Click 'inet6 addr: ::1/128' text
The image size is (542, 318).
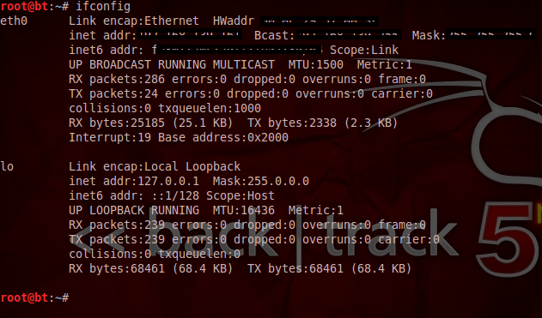tap(134, 196)
